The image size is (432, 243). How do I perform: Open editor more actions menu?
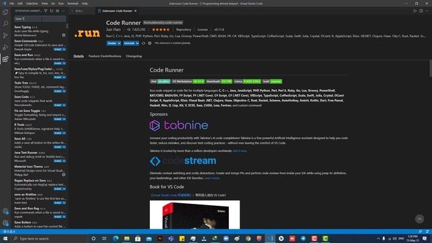point(427,11)
